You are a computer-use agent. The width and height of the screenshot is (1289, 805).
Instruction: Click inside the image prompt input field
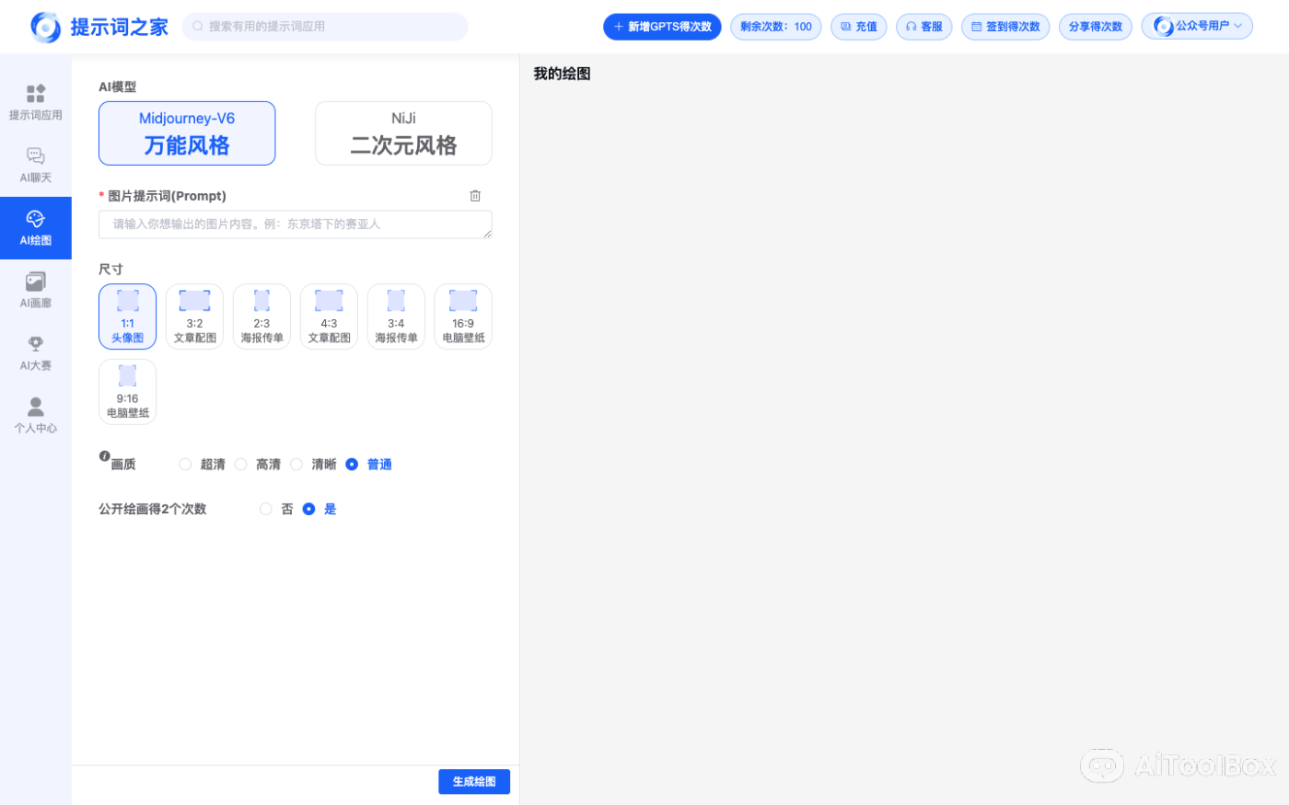(x=295, y=224)
